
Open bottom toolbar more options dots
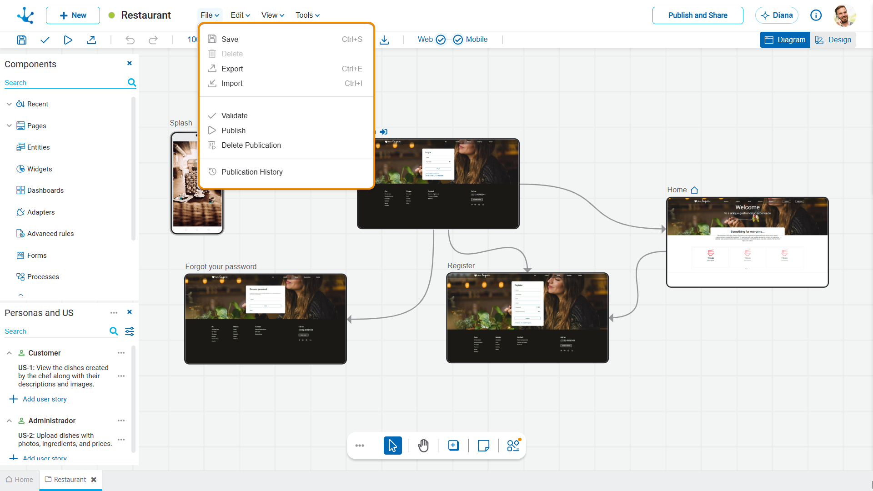[360, 446]
